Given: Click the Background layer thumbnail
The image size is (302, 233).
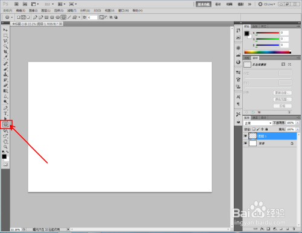Looking at the screenshot, I should tap(252, 143).
